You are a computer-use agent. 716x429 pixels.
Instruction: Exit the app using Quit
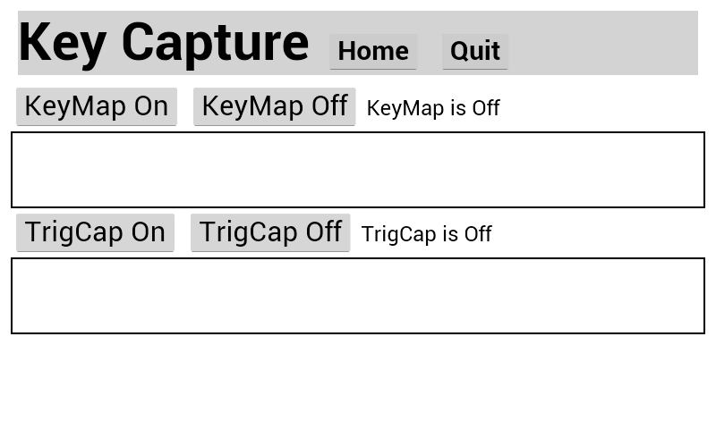(x=475, y=52)
